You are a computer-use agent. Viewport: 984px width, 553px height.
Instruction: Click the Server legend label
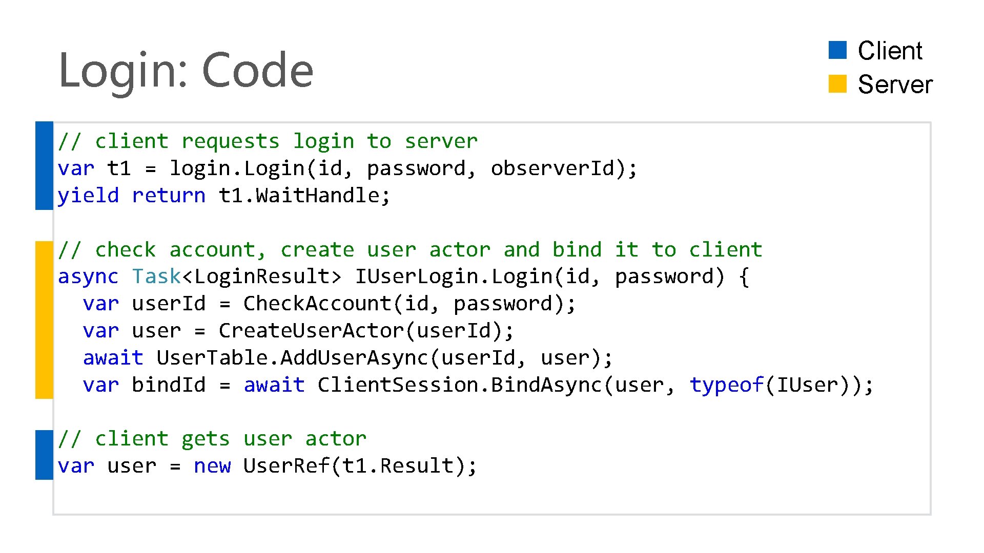coord(895,84)
